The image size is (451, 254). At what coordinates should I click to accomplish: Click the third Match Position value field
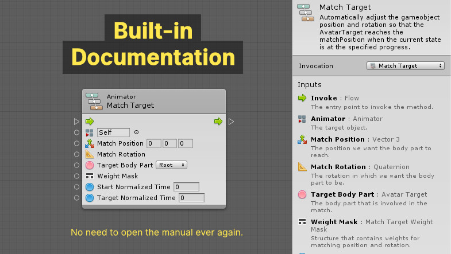184,143
